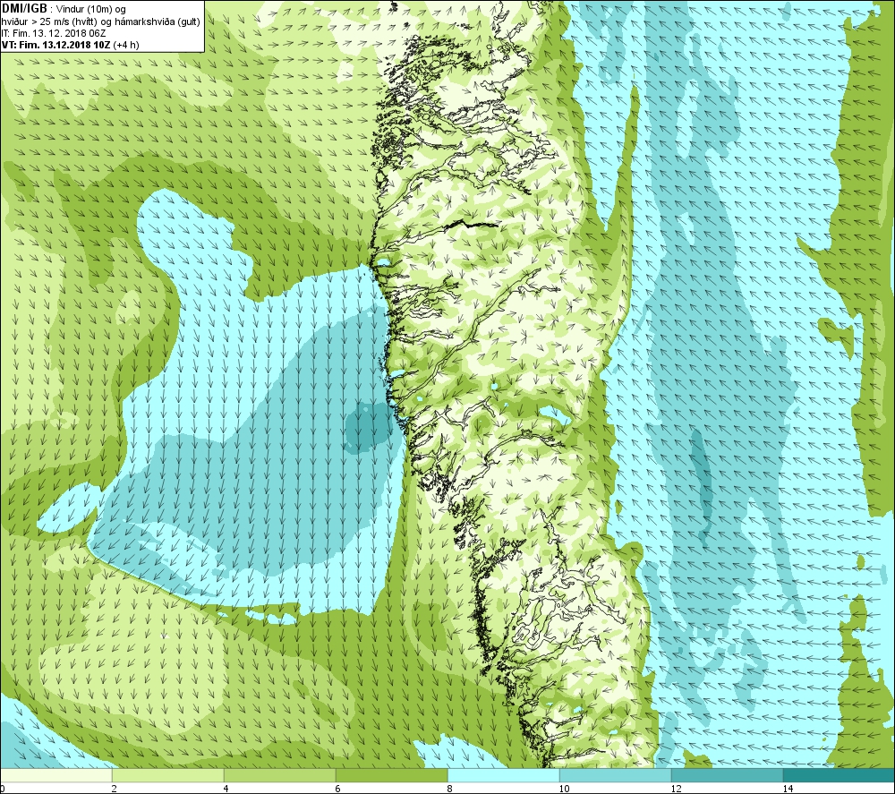Click the legend scale label "10"

pos(564,789)
